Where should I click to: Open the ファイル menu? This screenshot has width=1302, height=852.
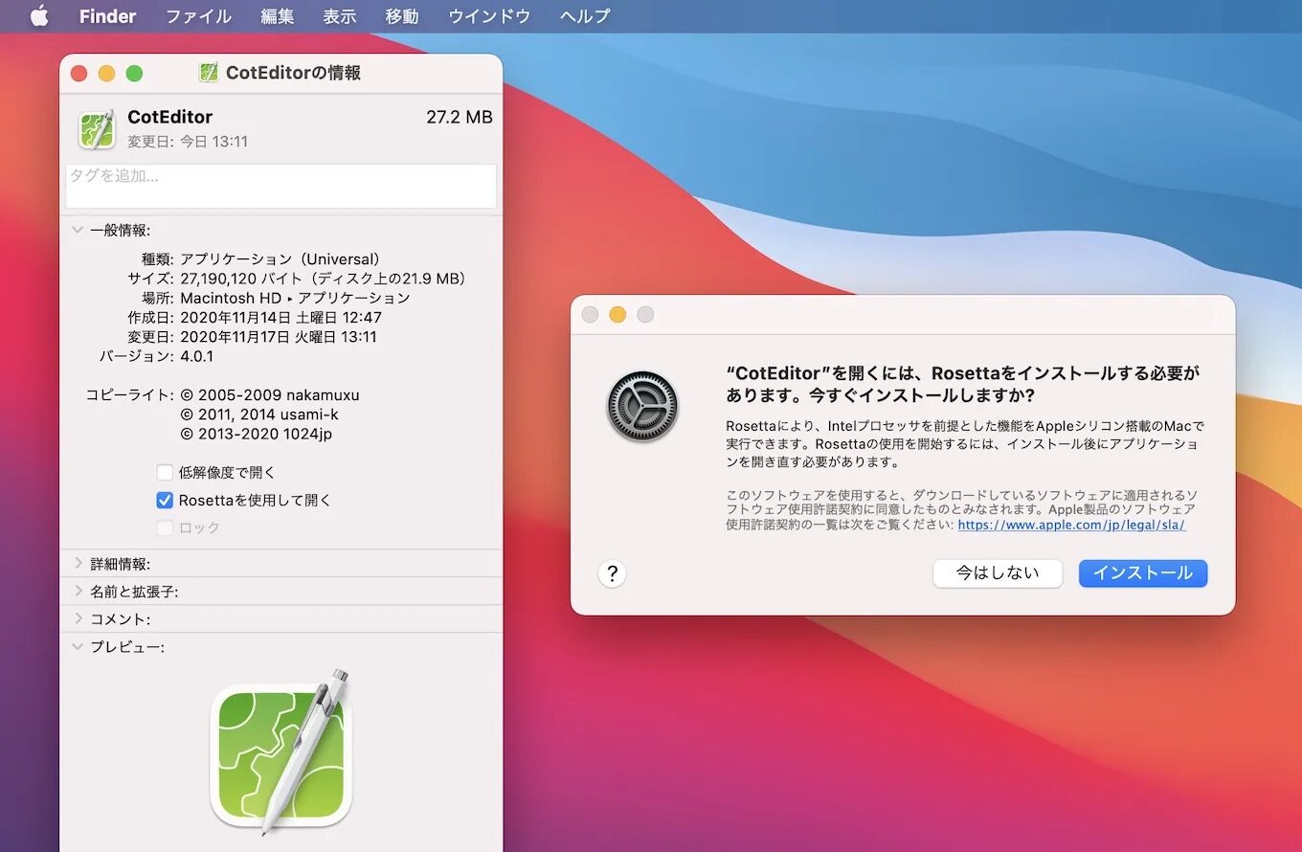(198, 16)
